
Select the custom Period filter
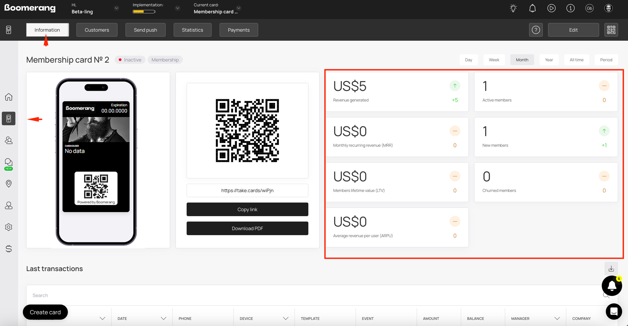pyautogui.click(x=606, y=60)
